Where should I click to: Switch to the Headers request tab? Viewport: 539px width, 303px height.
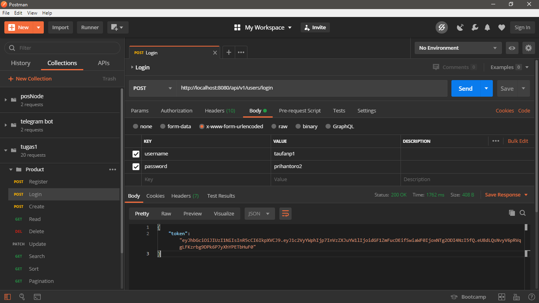tap(220, 110)
